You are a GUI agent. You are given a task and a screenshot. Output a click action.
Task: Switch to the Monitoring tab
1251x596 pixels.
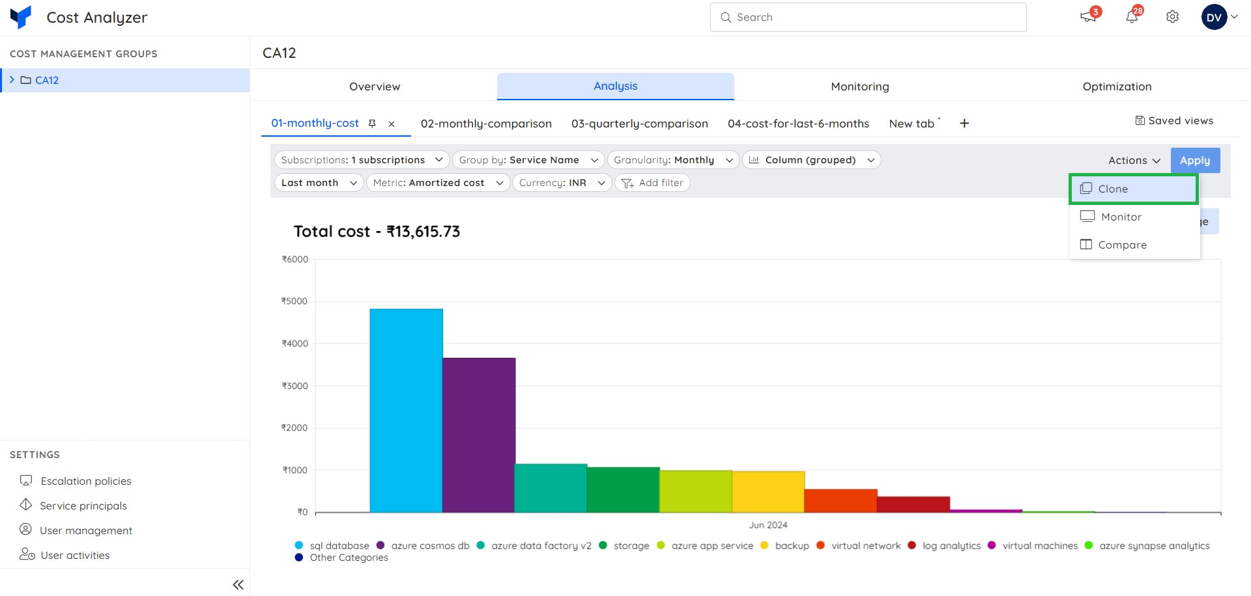pyautogui.click(x=860, y=87)
